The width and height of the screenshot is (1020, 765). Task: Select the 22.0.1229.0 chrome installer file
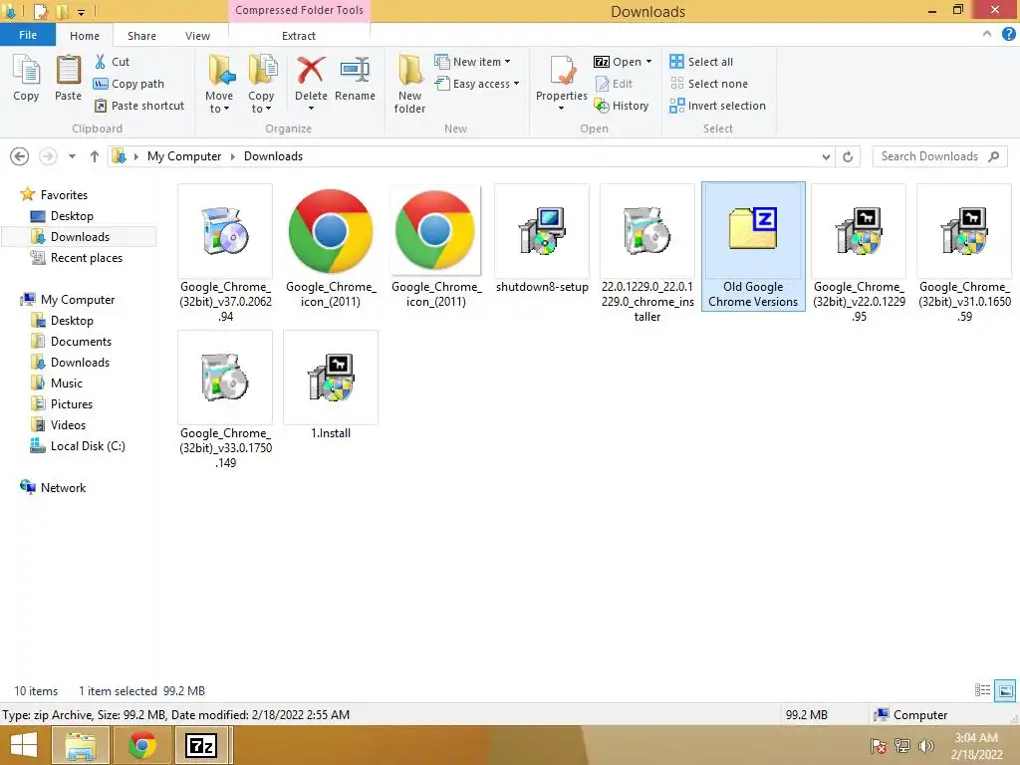click(647, 254)
